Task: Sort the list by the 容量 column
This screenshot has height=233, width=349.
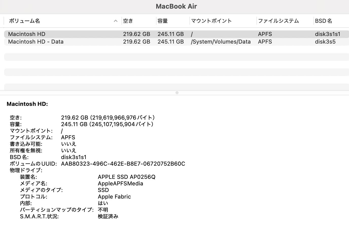Action: (163, 21)
